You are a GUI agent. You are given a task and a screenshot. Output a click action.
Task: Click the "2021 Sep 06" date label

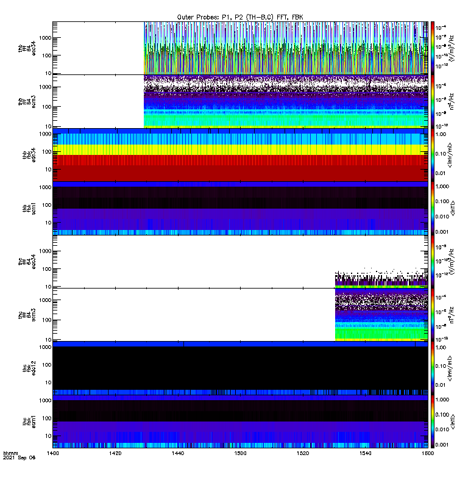[19, 457]
